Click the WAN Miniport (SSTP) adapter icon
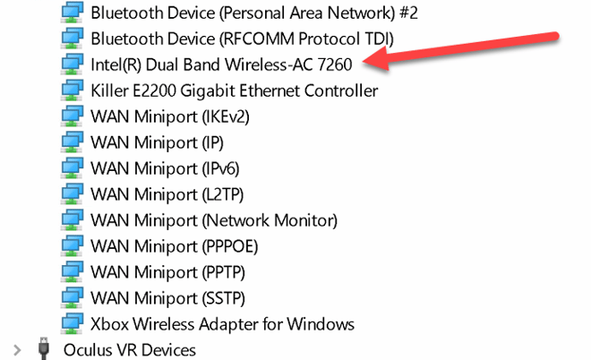 pyautogui.click(x=72, y=298)
